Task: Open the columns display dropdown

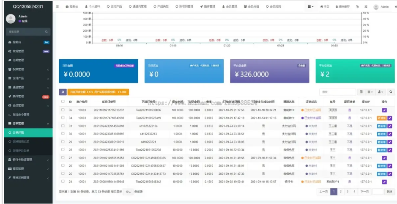Action: tap(370, 92)
